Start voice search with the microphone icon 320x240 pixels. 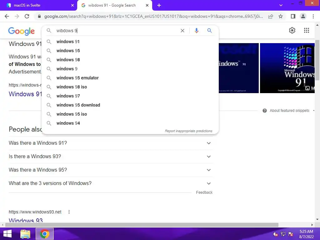197,31
